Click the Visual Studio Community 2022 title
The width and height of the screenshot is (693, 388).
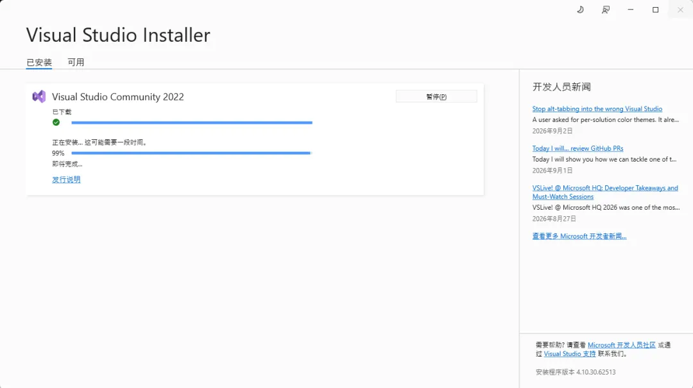(x=118, y=97)
